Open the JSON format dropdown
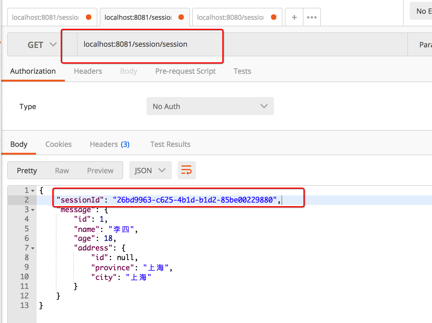This screenshot has height=323, width=432. 150,170
